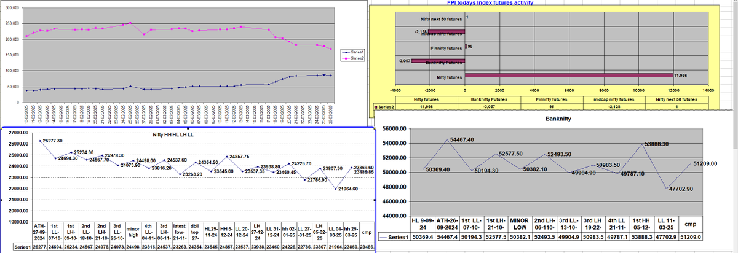Click the -4000 axis value on FPI chart

[x=395, y=90]
